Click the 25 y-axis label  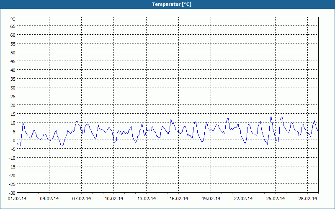tap(13, 97)
